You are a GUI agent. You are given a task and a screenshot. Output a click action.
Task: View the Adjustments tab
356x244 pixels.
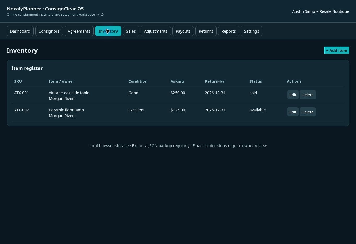[x=156, y=31]
